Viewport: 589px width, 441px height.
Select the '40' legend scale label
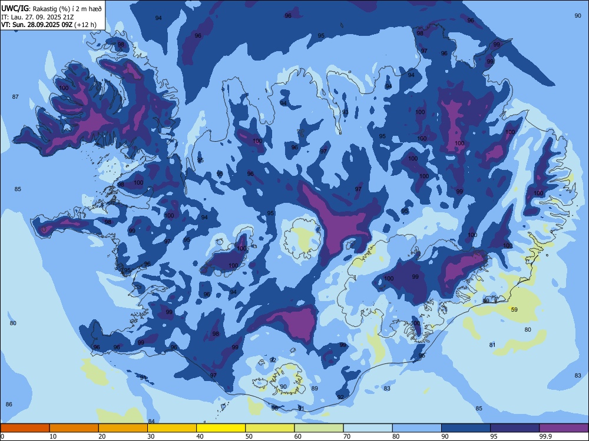(x=200, y=436)
